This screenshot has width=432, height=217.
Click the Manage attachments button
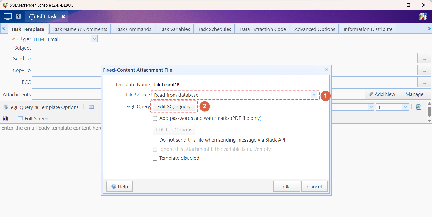(x=414, y=94)
